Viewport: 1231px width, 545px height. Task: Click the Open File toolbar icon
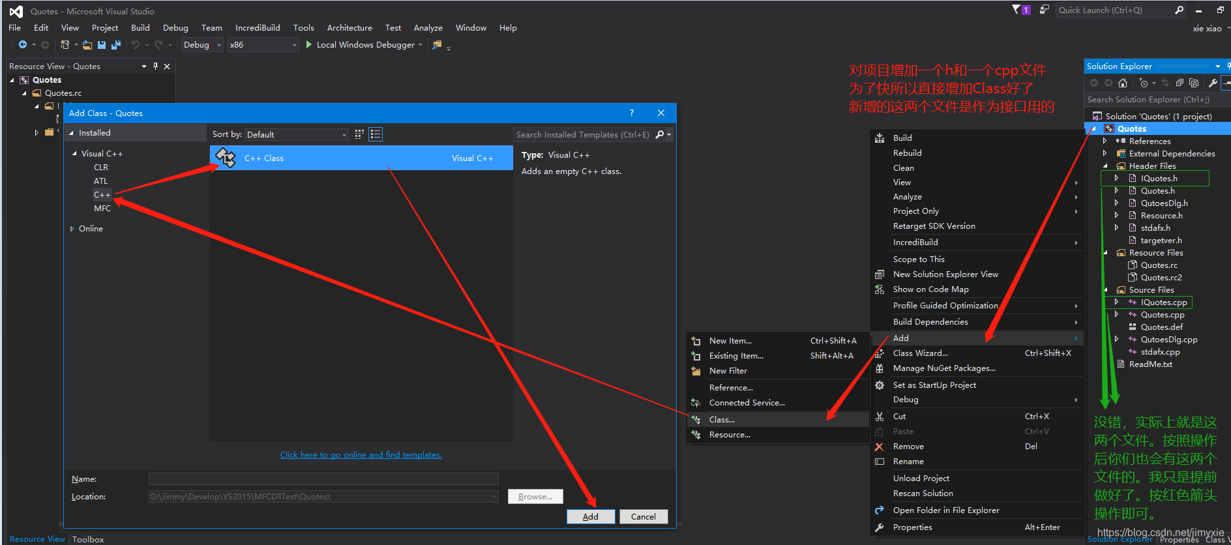(87, 45)
